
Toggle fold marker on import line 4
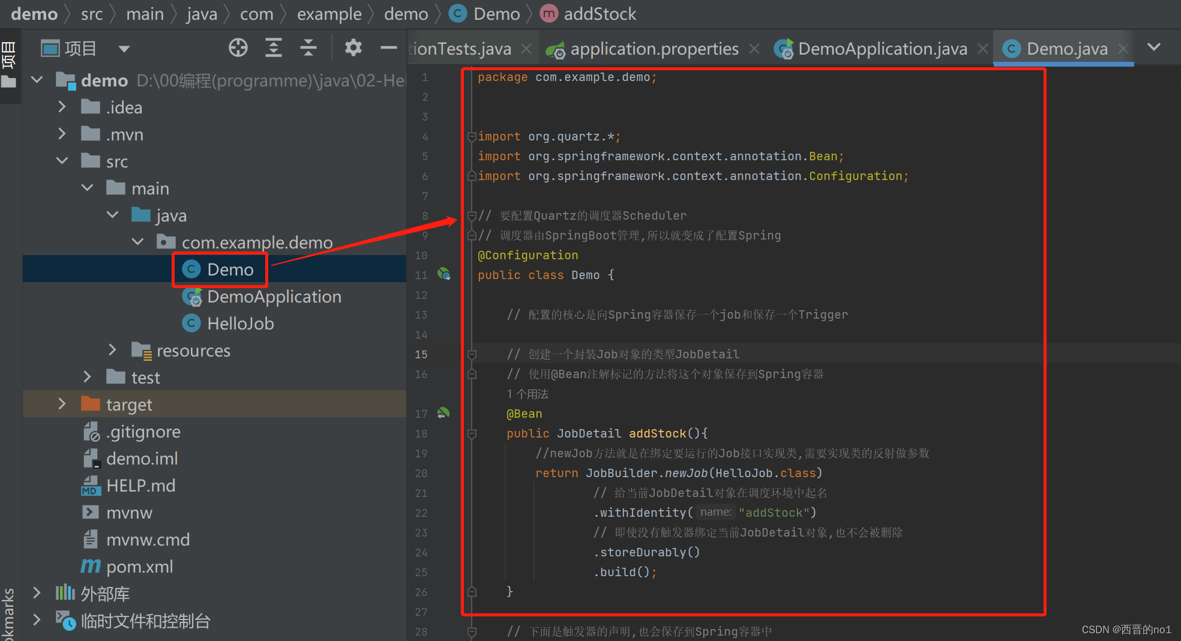pyautogui.click(x=472, y=137)
